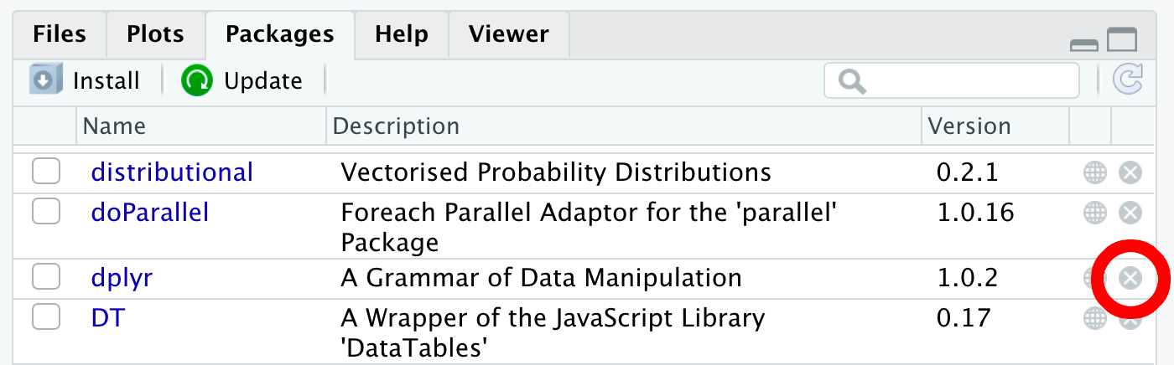
Task: Switch to the Files tab
Action: pyautogui.click(x=59, y=34)
